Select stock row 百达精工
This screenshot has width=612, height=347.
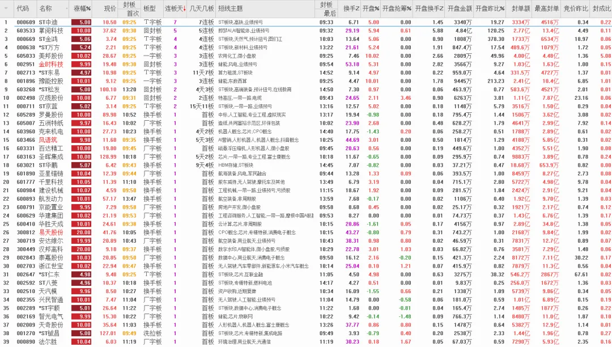point(306,149)
